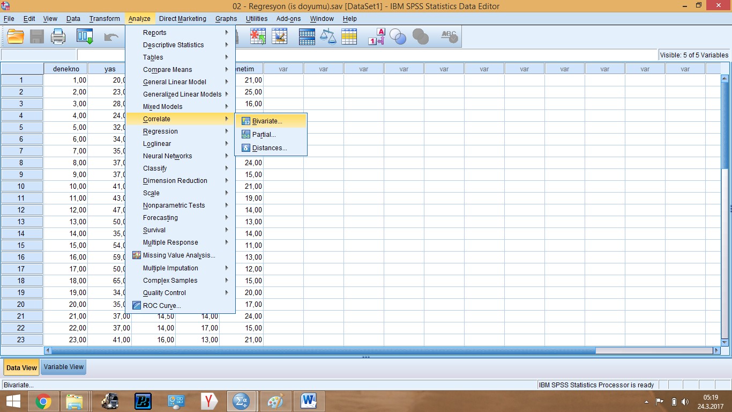Expand the Reports submenu
The width and height of the screenshot is (732, 412).
pyautogui.click(x=180, y=33)
